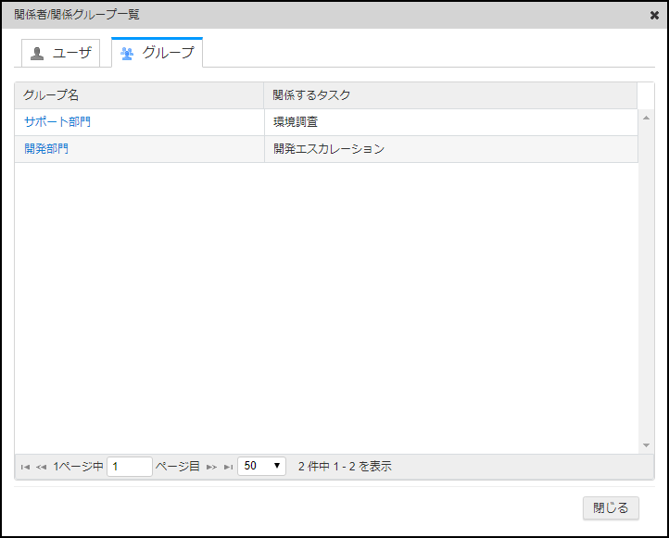Image resolution: width=669 pixels, height=538 pixels.
Task: Expand the rows-per-page dropdown showing 50
Action: (x=262, y=467)
